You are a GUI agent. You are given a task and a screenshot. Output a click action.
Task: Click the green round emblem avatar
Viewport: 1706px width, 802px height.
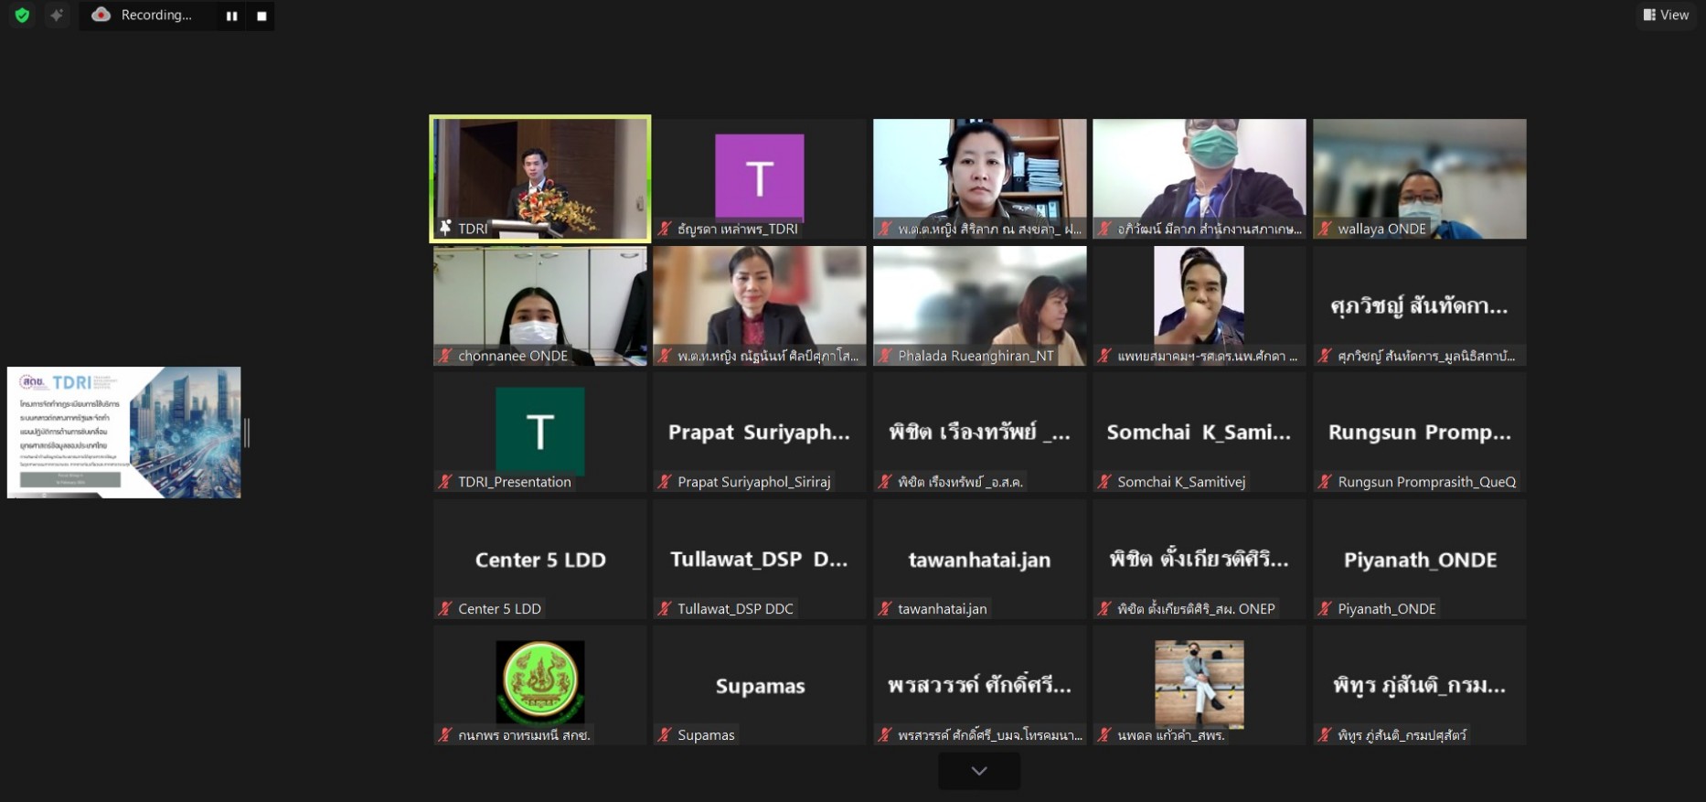pos(539,681)
